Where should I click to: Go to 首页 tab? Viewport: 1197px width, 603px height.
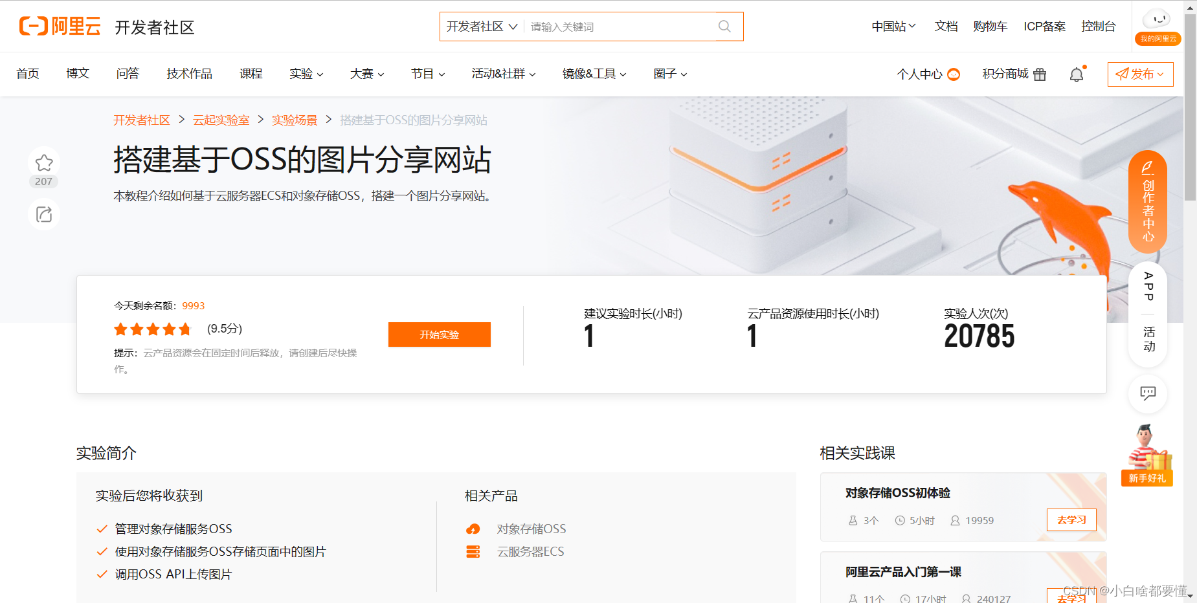[28, 74]
